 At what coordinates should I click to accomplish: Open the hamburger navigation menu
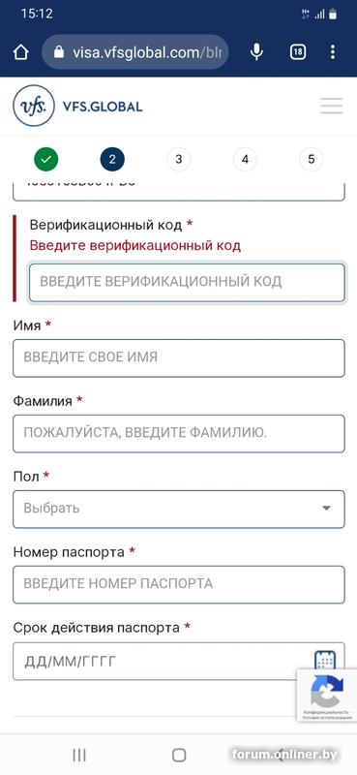pos(331,106)
